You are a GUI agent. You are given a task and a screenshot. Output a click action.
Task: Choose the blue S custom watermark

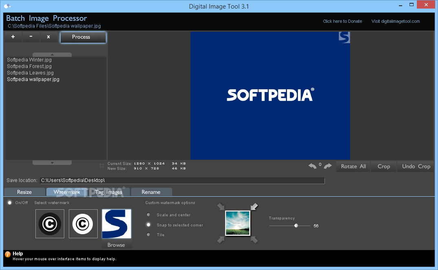click(116, 224)
